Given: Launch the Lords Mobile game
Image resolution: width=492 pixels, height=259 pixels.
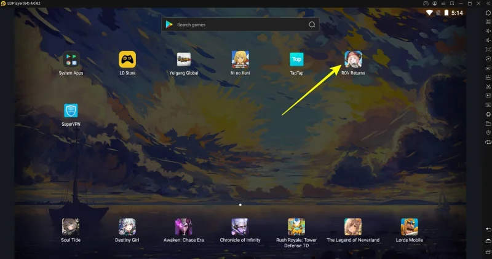Looking at the screenshot, I should pyautogui.click(x=410, y=226).
